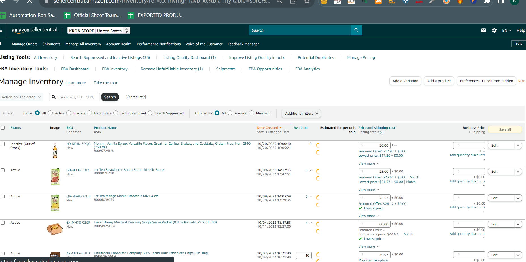Viewport: 526px width, 262px height.
Task: Choose the Search Suppressed status filter
Action: (150, 113)
